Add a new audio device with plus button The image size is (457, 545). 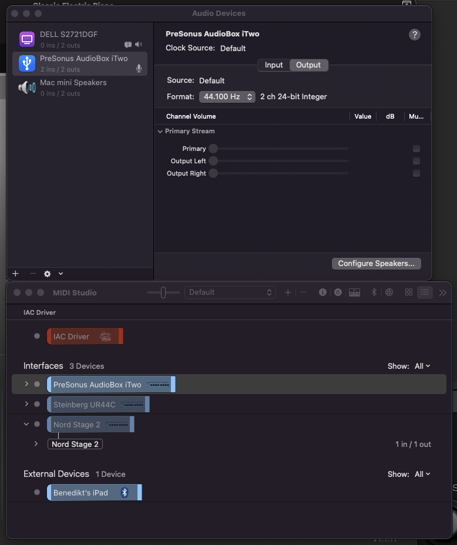(15, 274)
